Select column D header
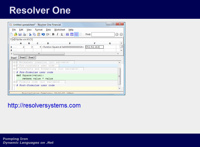Screen dimensions: 200x147 coord(48,43)
